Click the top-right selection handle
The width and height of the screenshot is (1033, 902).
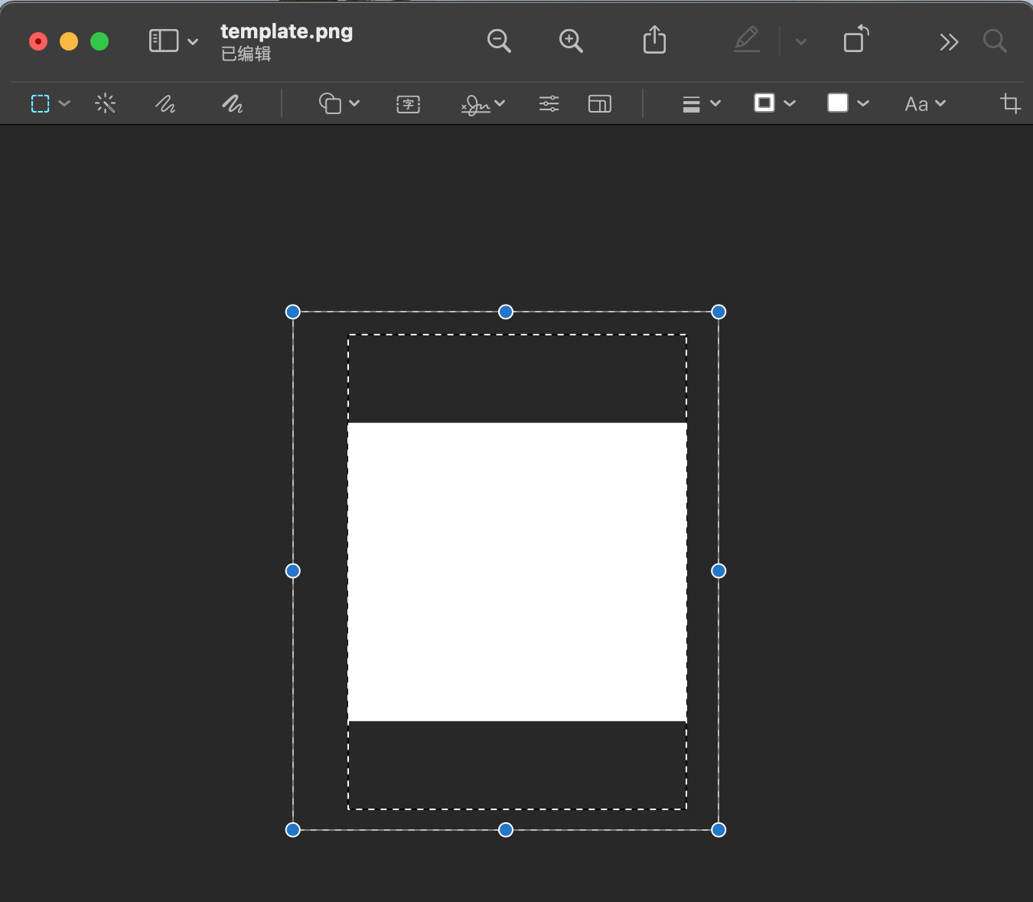pyautogui.click(x=719, y=312)
